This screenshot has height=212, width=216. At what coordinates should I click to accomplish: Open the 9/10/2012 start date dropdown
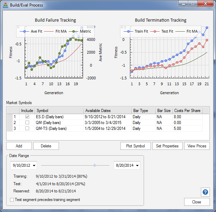coord(34,165)
